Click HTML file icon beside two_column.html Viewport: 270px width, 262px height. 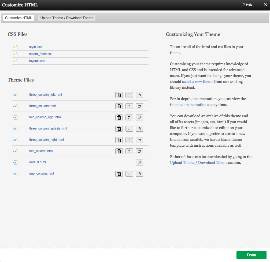tap(15, 151)
